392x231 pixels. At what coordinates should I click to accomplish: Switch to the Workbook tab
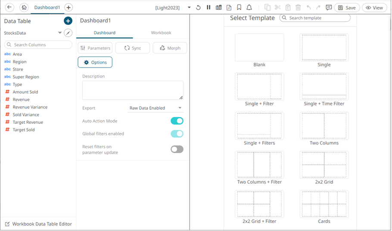[x=161, y=33]
